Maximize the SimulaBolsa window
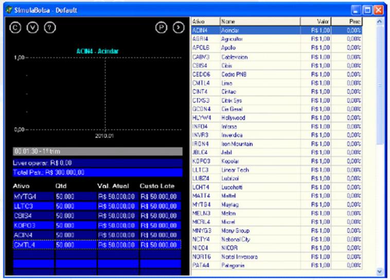 coord(367,10)
